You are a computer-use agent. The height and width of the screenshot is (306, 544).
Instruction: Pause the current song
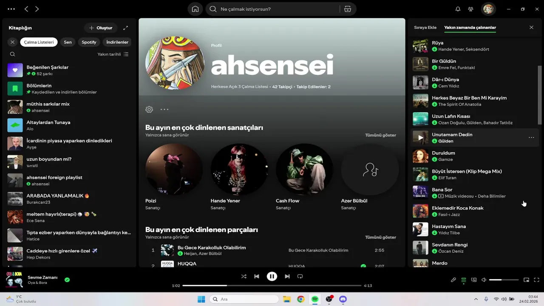click(x=272, y=276)
